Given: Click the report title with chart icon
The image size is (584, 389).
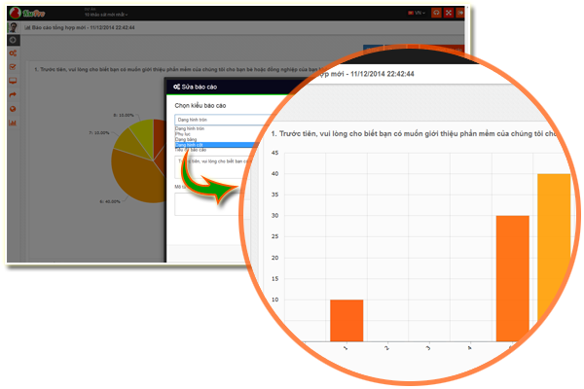Looking at the screenshot, I should tap(80, 27).
